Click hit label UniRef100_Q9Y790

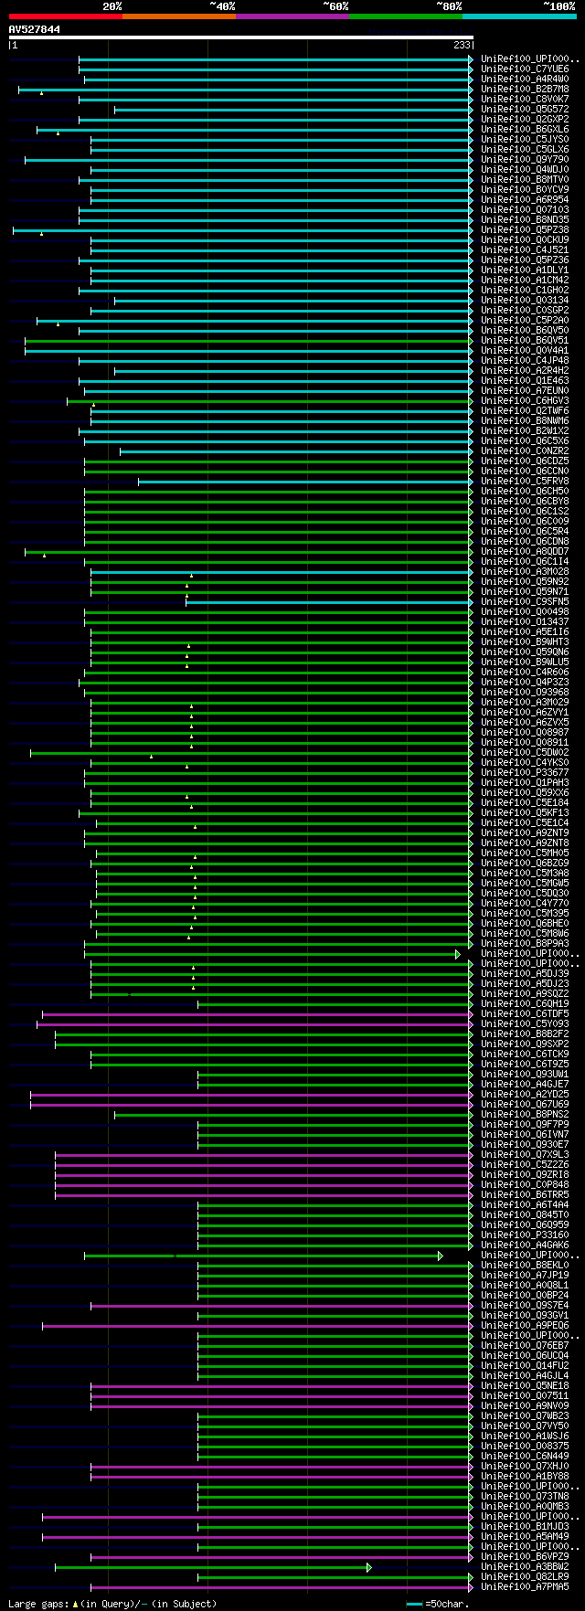click(x=525, y=160)
